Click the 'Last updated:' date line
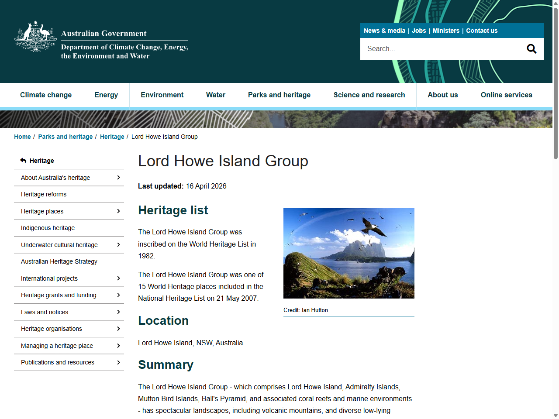Screen dimensions: 559x419 (x=182, y=186)
